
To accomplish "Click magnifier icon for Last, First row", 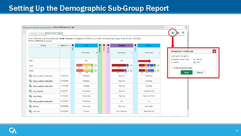I will [30, 111].
